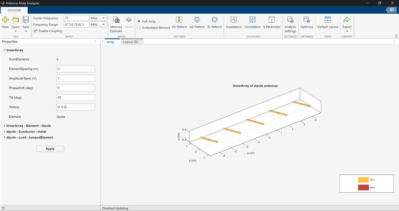The image size is (399, 211).
Task: Select the Array tab
Action: tap(110, 42)
